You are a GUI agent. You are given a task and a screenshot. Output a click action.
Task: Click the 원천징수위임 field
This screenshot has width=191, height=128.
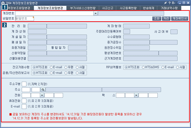(137, 48)
